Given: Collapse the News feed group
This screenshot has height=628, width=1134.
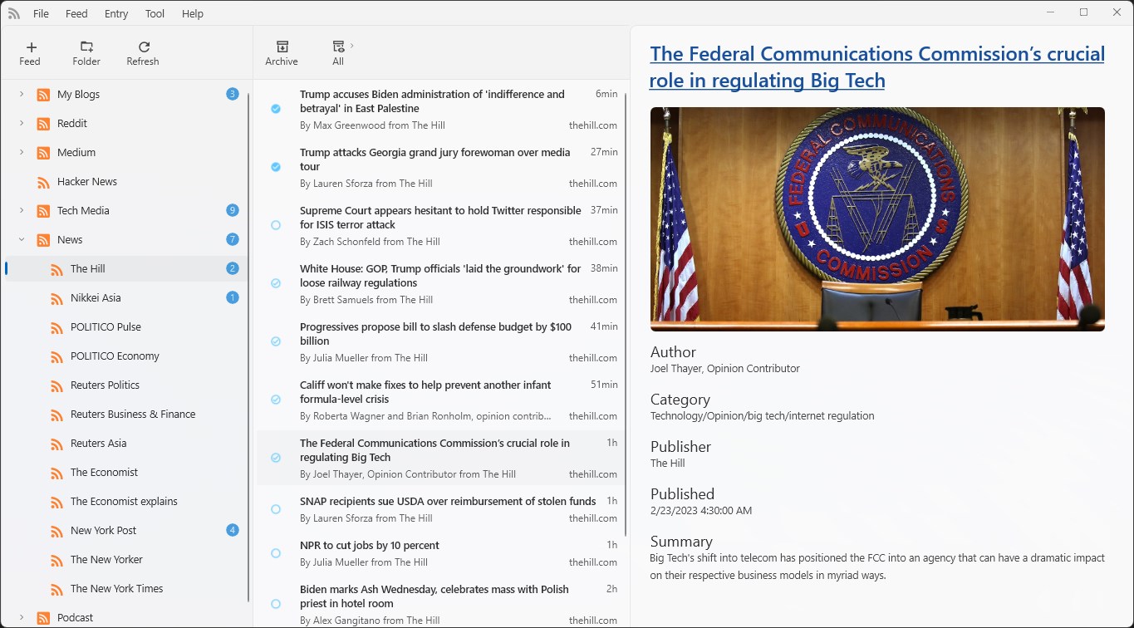Looking at the screenshot, I should [21, 239].
